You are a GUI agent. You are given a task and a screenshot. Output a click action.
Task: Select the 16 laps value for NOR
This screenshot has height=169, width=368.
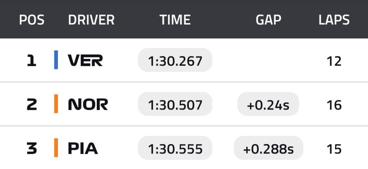334,105
